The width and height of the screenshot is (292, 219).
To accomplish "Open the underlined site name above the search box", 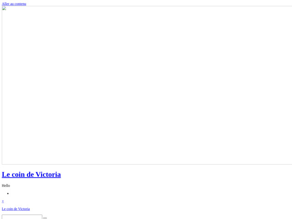I will 16,209.
